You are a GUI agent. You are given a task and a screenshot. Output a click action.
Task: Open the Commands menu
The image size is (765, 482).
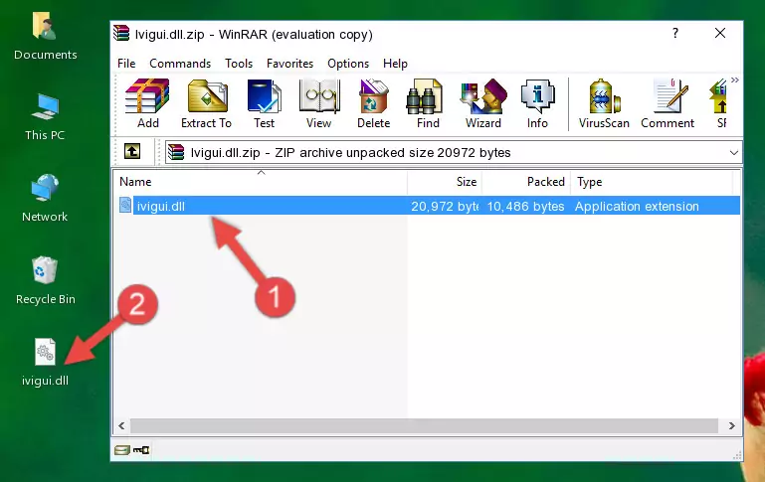[x=180, y=64]
